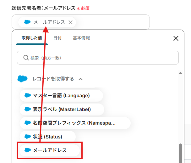Screen dimensions: 191x163
Task: Click the レコードを取得する section label
Action: click(x=53, y=79)
